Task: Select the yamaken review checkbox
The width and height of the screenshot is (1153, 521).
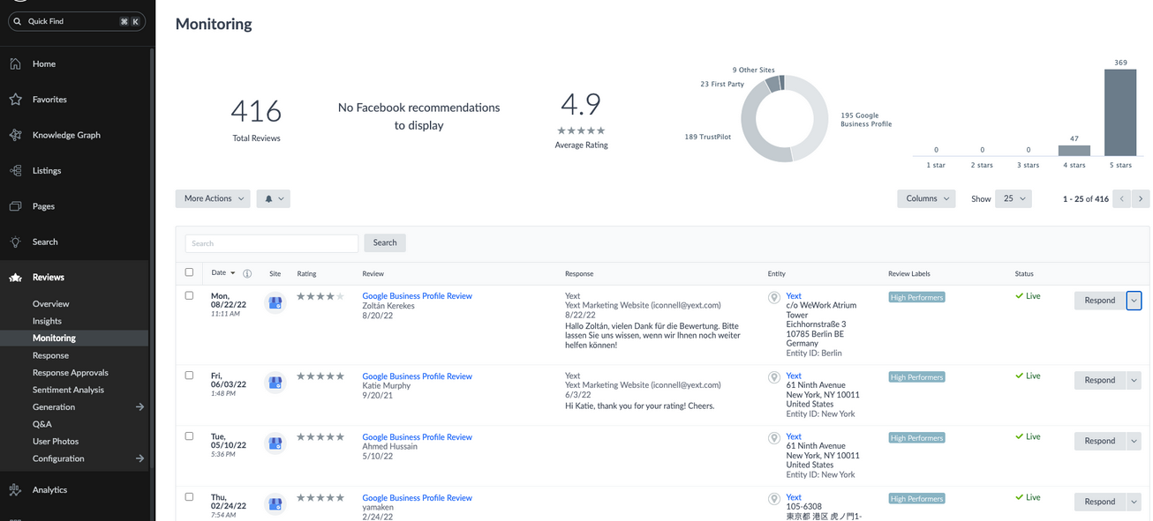Action: click(189, 496)
